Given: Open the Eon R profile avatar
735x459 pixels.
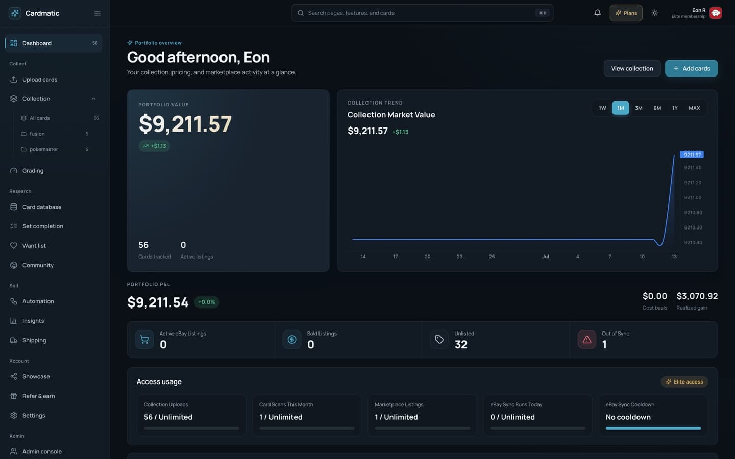Looking at the screenshot, I should tap(716, 13).
